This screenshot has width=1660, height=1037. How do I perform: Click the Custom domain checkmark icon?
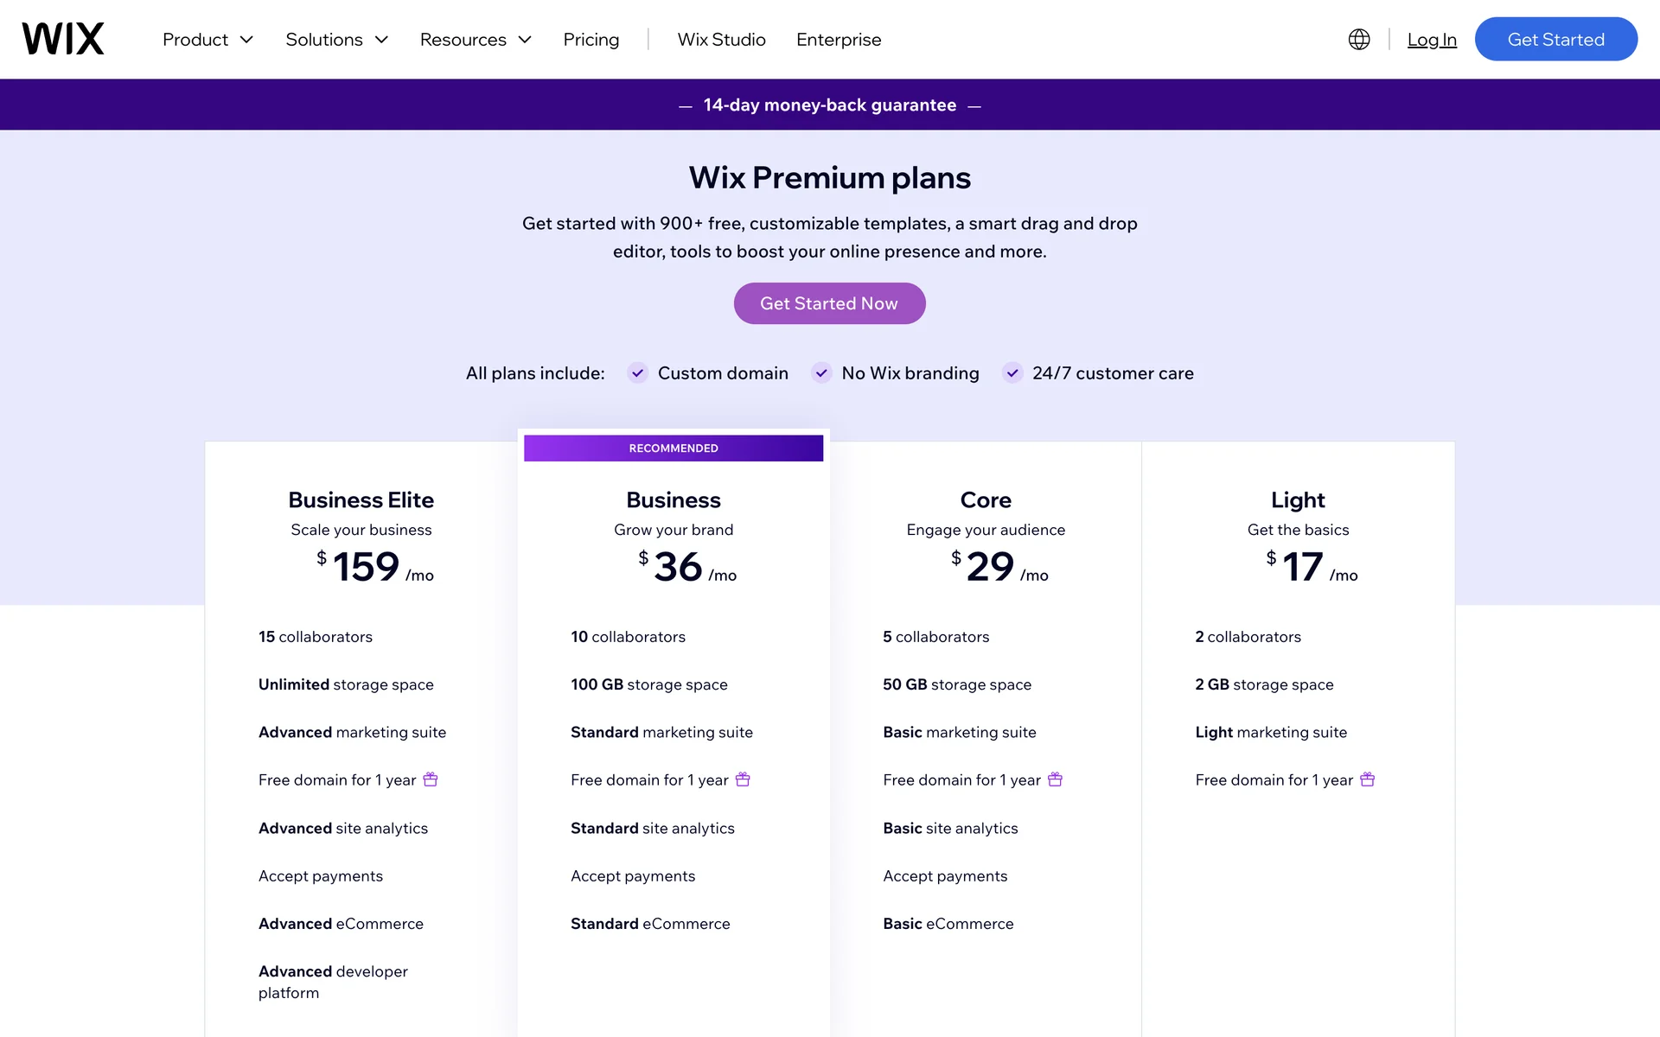point(637,372)
